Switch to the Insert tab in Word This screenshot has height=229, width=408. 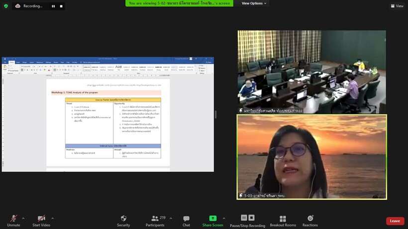tap(18, 62)
